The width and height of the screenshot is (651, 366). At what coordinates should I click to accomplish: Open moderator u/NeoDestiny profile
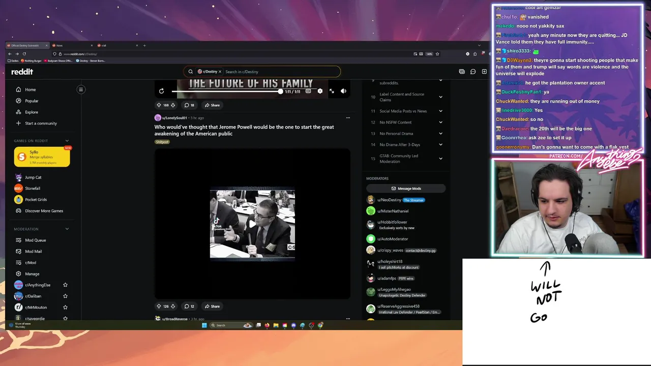coord(389,200)
